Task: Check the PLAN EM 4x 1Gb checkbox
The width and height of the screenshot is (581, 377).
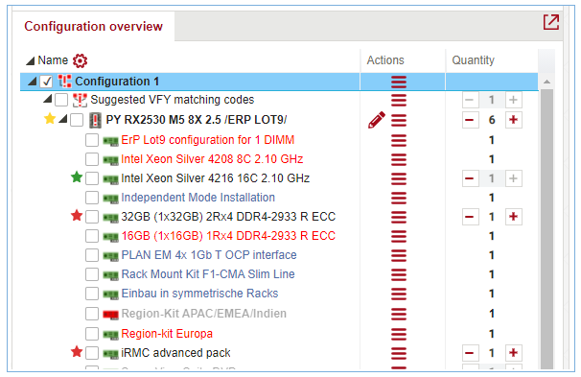Action: pyautogui.click(x=91, y=255)
